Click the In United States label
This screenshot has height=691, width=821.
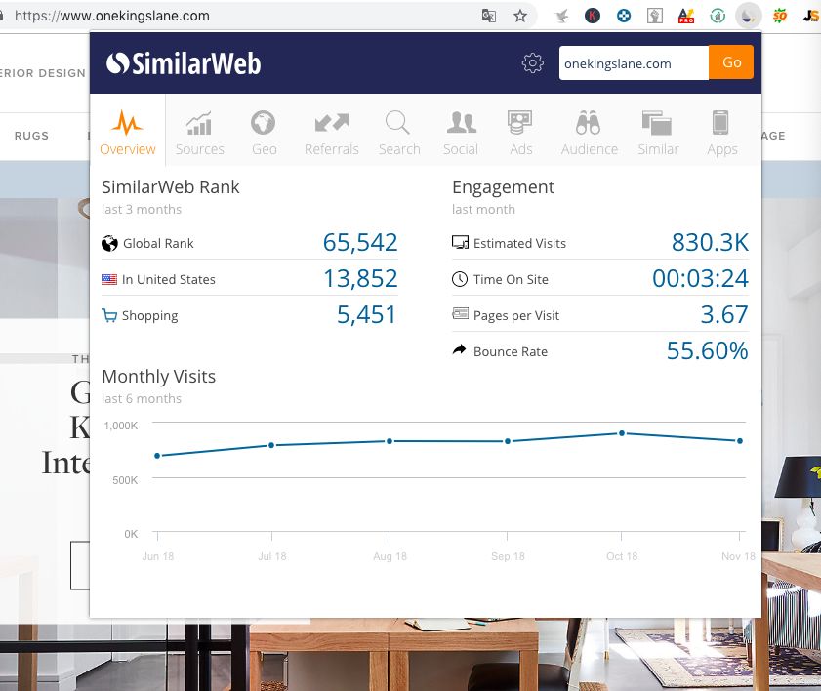(x=169, y=279)
